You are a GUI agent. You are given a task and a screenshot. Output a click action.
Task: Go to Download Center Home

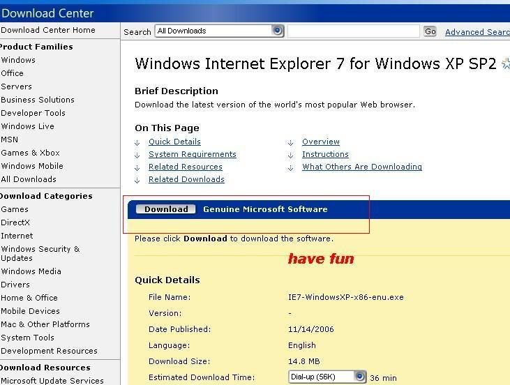pyautogui.click(x=48, y=30)
